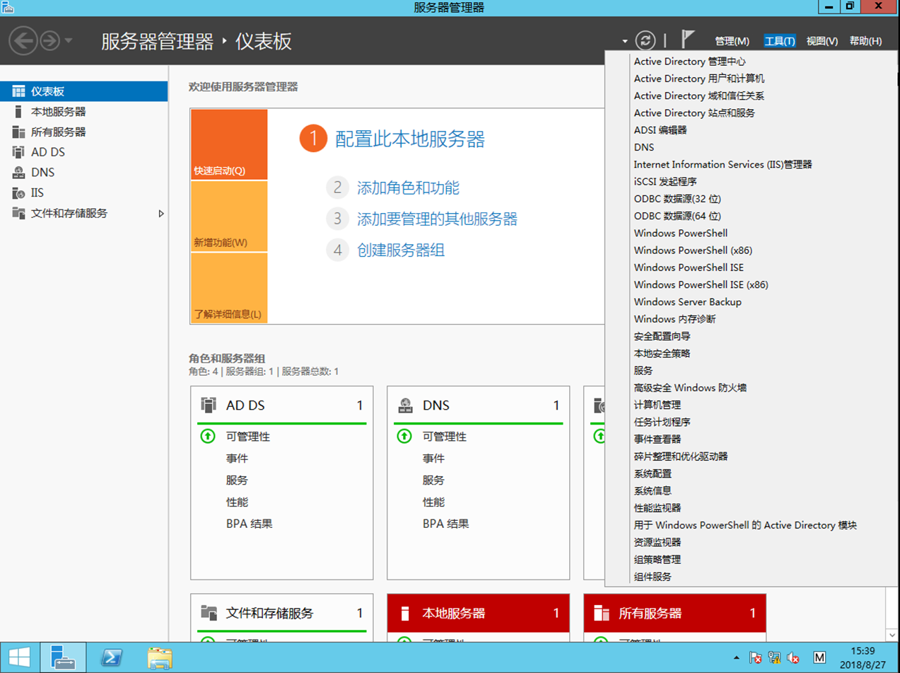Open the dropdown arrow left of refresh
The width and height of the screenshot is (900, 673).
(x=625, y=41)
